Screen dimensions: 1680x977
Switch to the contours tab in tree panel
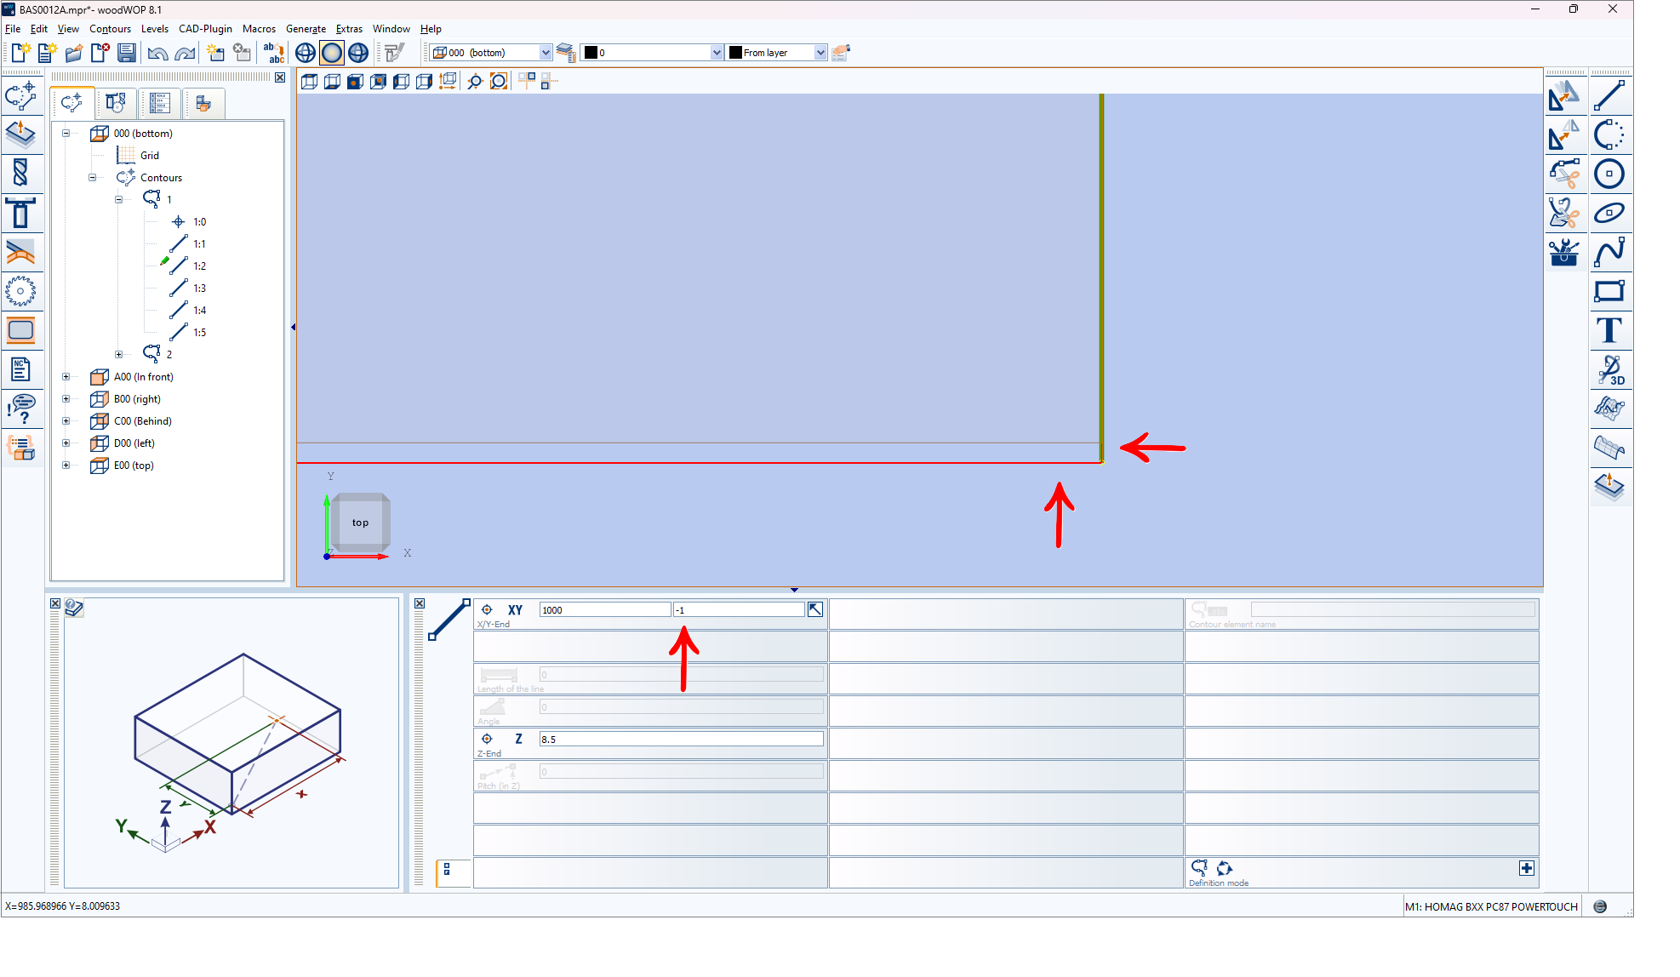point(71,104)
